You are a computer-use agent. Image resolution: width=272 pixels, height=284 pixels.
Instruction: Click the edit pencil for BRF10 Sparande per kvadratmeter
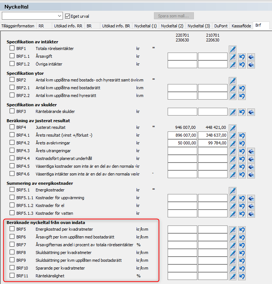point(232,269)
